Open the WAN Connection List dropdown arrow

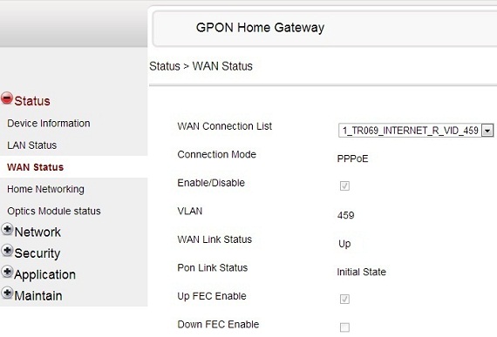(487, 131)
